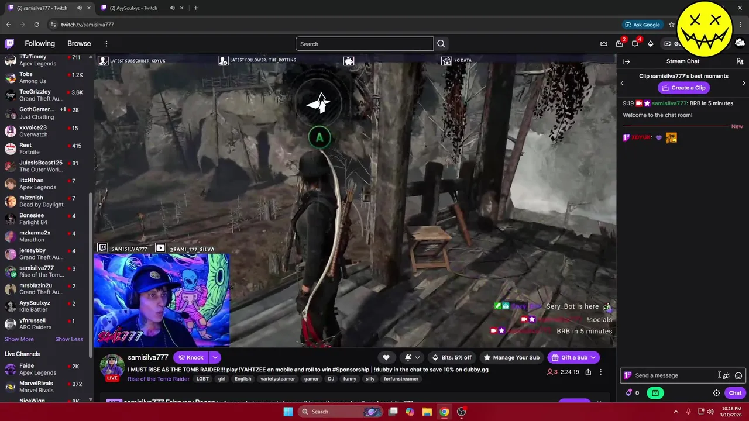Open Faide live channel in sidebar

pyautogui.click(x=46, y=370)
